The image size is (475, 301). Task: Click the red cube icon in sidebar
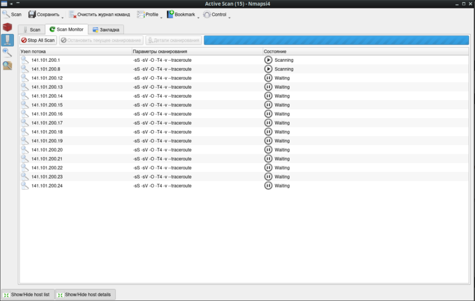point(7,28)
